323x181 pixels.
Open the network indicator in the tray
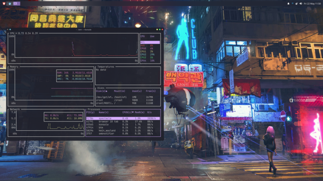[x=293, y=4]
